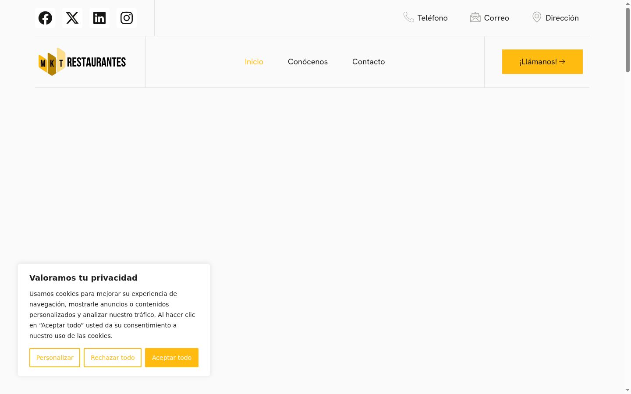The image size is (631, 394).
Task: Click the scrollbar up arrow
Action: [x=627, y=4]
